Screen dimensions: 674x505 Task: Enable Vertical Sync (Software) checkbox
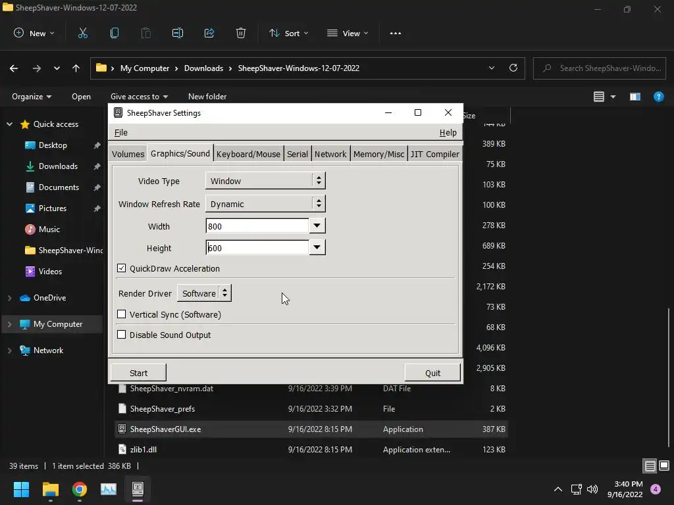click(x=122, y=314)
